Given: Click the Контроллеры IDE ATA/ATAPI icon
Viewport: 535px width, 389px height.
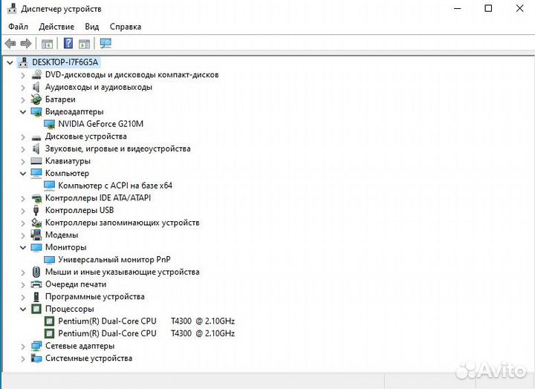Looking at the screenshot, I should (36, 198).
